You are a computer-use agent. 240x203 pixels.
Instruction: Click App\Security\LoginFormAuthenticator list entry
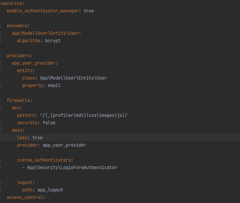point(72,167)
